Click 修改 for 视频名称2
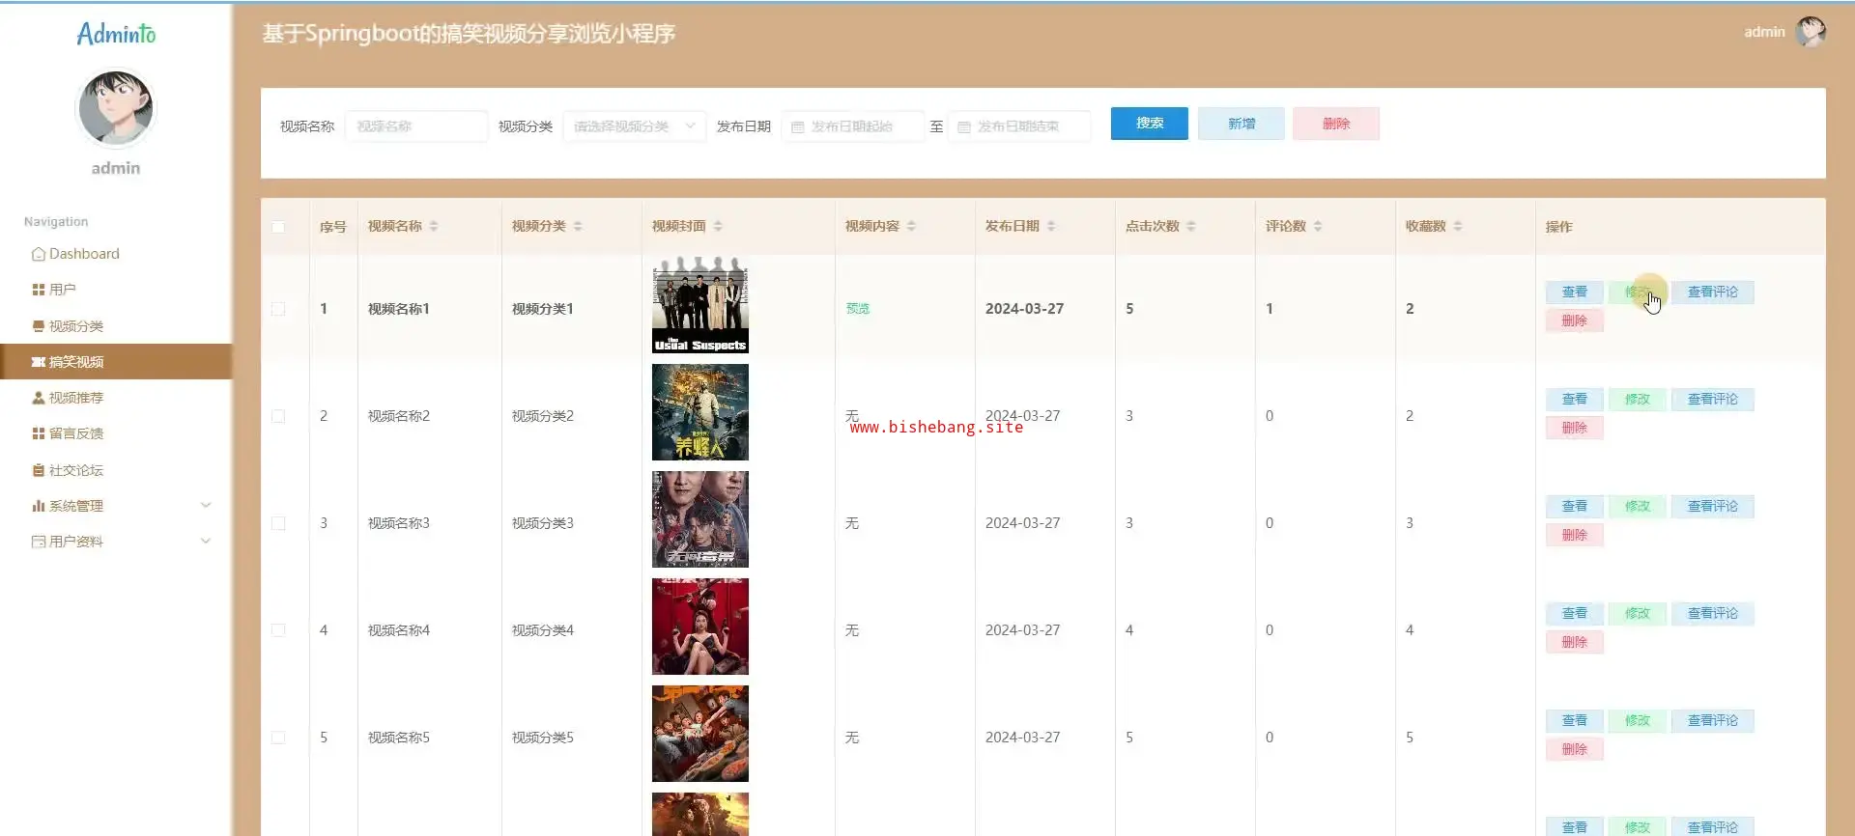This screenshot has width=1855, height=836. click(x=1638, y=400)
